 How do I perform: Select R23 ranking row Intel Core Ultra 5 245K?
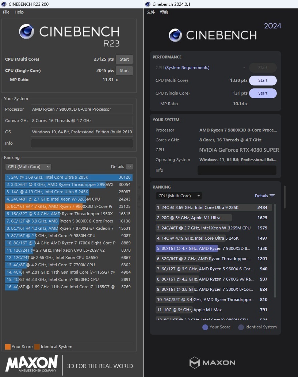[x=69, y=192]
